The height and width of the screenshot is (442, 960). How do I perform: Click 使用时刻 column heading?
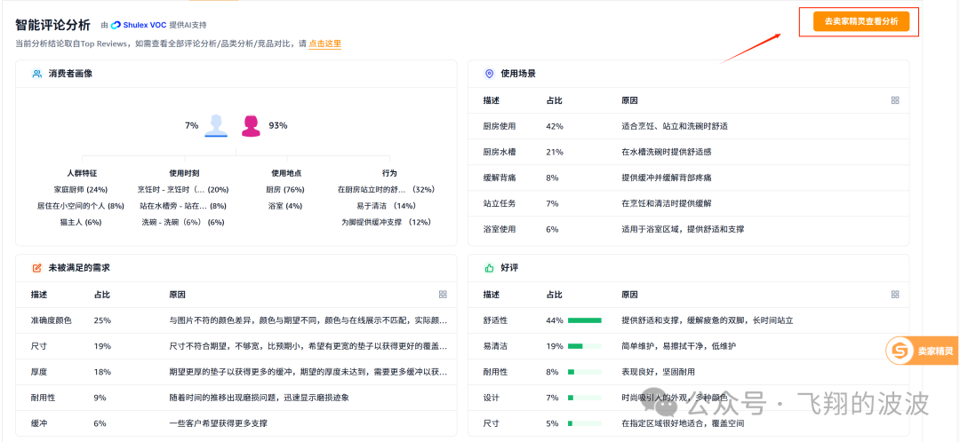point(185,173)
